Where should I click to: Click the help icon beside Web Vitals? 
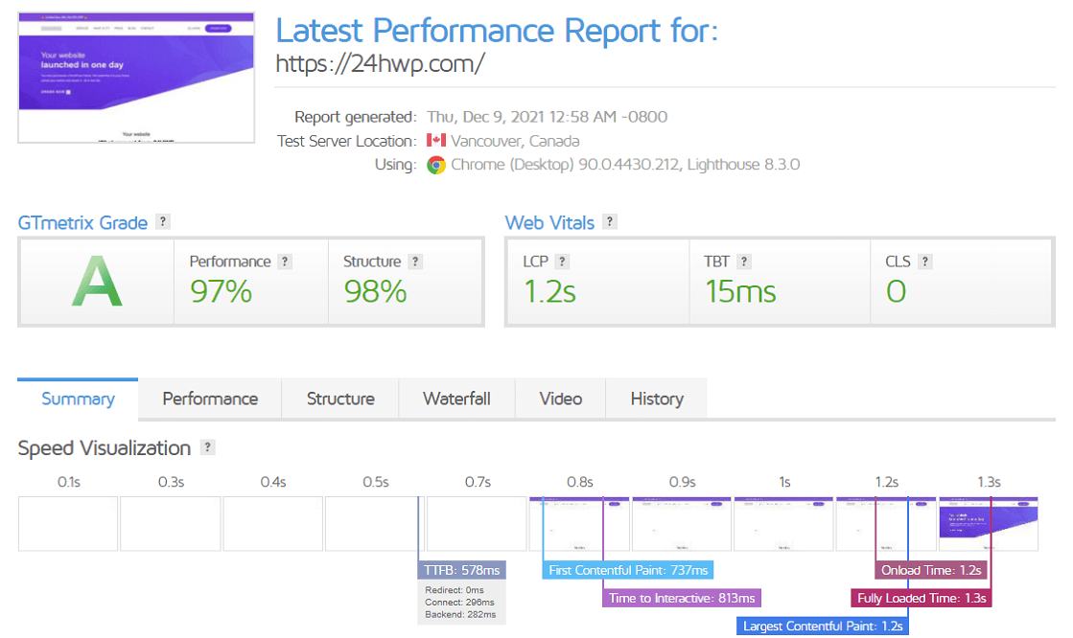pos(610,222)
